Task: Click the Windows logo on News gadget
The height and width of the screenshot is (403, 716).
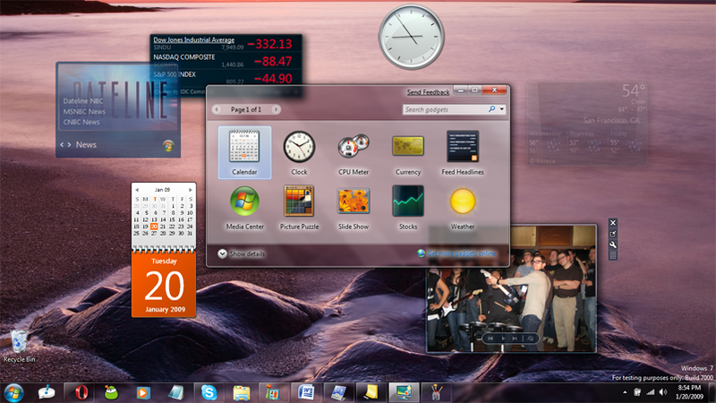Action: 168,145
